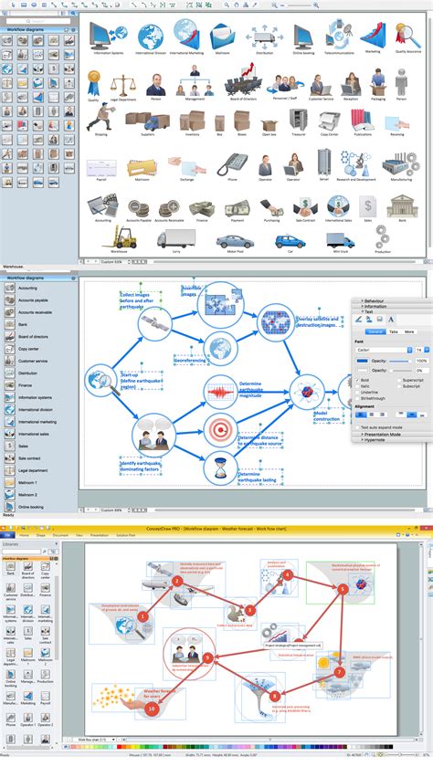The width and height of the screenshot is (433, 767).
Task: Select the Server tower icon
Action: (324, 162)
